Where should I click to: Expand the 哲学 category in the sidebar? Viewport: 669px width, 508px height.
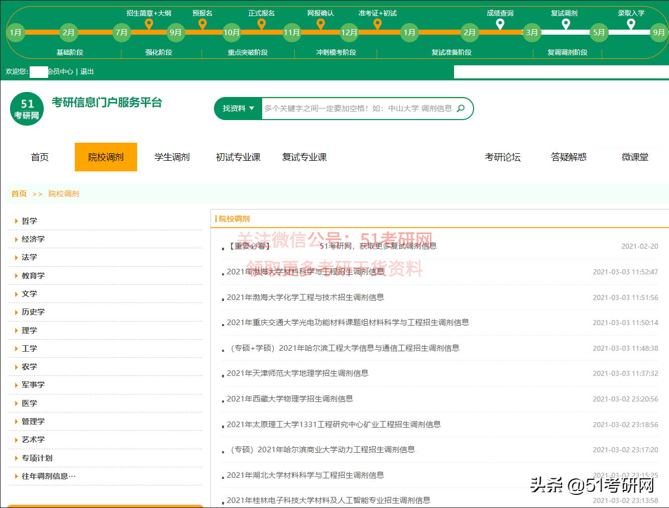point(29,221)
